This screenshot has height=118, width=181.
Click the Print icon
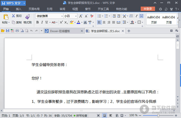click(x=17, y=31)
